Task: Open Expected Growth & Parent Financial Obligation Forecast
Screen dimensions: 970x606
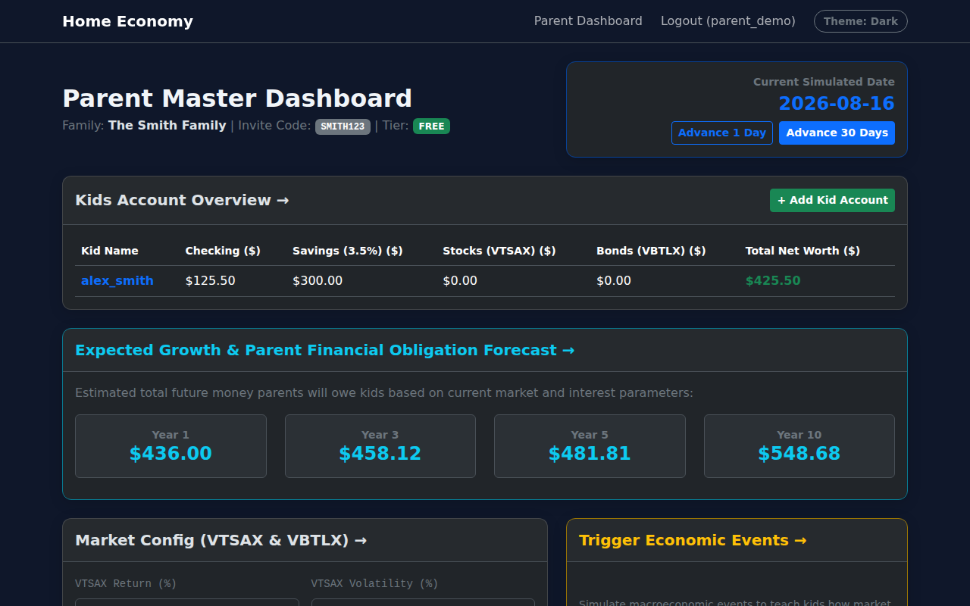Action: click(x=325, y=350)
